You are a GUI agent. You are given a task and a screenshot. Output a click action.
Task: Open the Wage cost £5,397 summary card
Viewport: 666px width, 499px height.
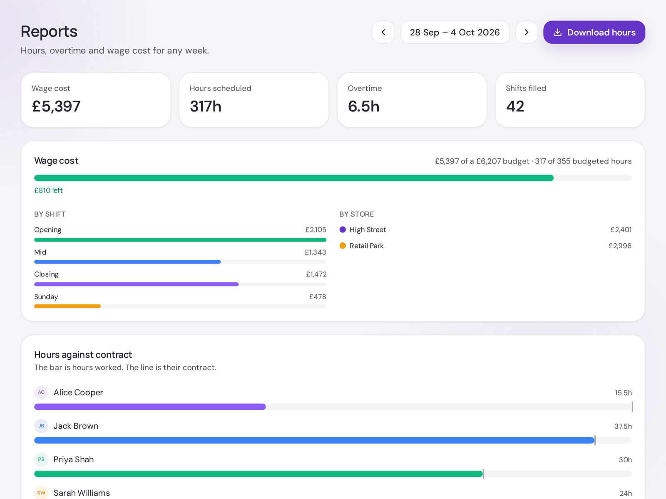point(96,100)
